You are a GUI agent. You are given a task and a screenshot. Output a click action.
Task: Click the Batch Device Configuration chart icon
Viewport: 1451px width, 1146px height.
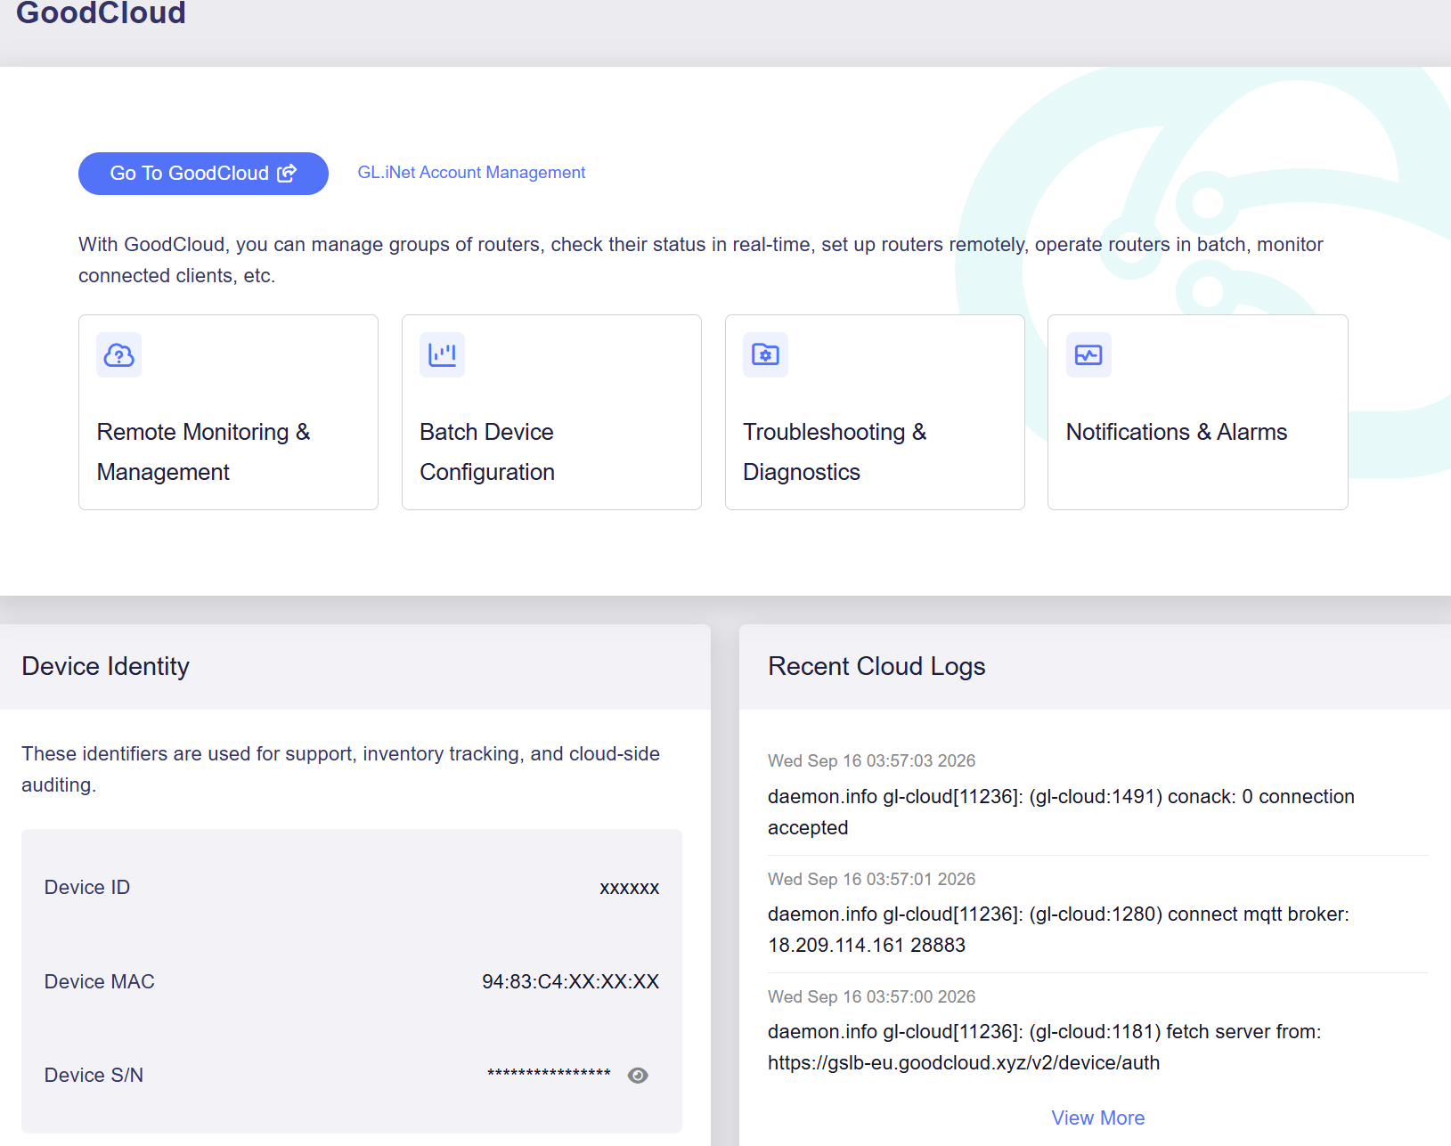pyautogui.click(x=442, y=355)
